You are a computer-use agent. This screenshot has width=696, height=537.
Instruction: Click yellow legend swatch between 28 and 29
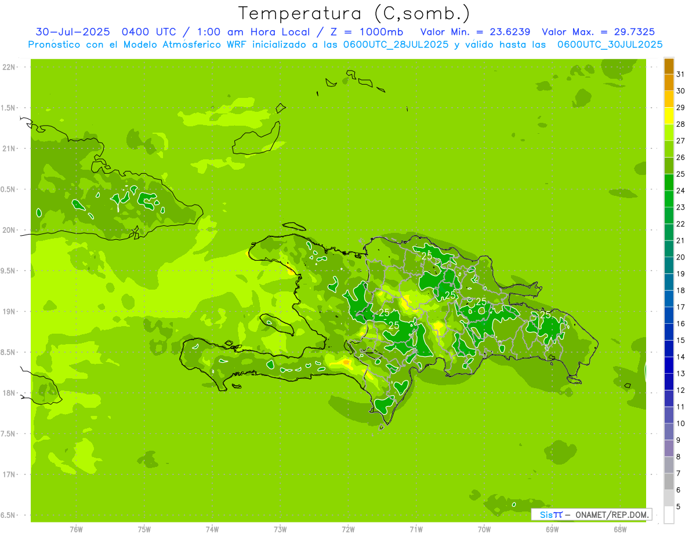[x=669, y=116]
